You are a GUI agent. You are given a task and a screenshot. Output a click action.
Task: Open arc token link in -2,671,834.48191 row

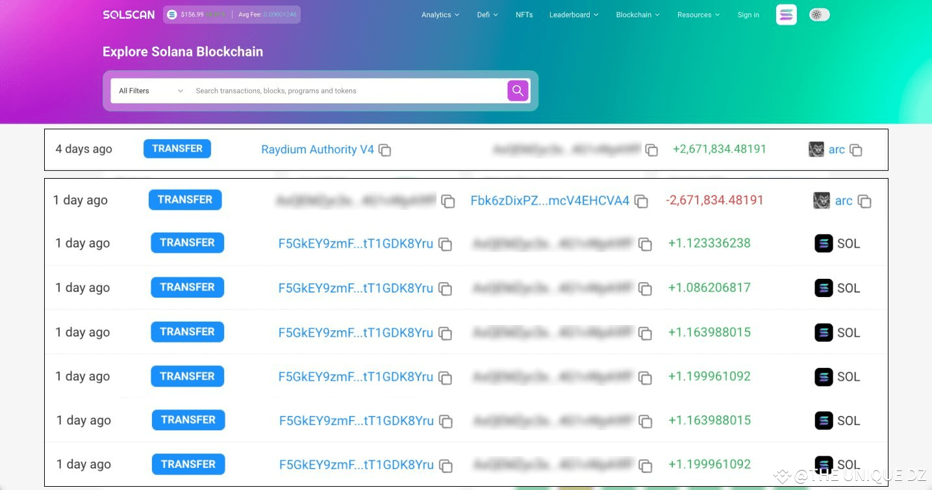coord(844,201)
